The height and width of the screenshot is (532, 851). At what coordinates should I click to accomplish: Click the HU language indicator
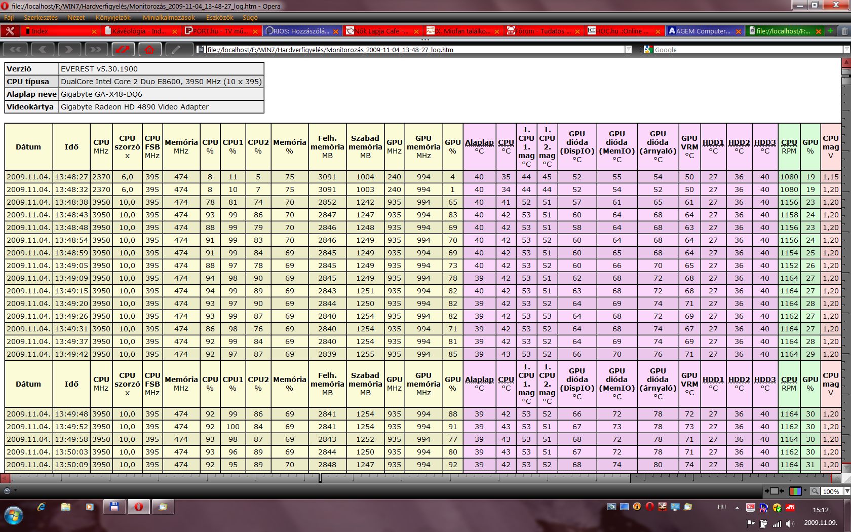point(722,507)
